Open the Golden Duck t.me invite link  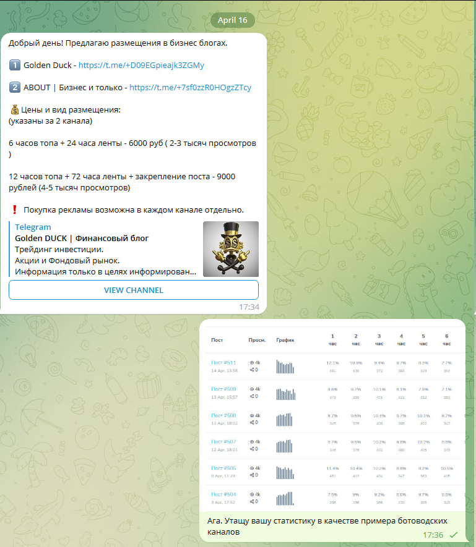(141, 66)
